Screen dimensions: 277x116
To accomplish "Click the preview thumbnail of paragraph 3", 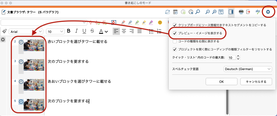I will click(34, 65).
